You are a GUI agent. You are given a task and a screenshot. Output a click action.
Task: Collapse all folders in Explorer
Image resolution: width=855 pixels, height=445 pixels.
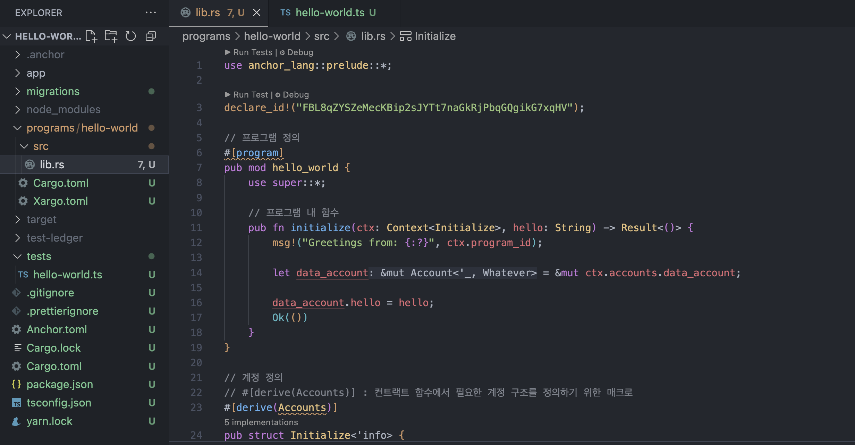point(151,36)
